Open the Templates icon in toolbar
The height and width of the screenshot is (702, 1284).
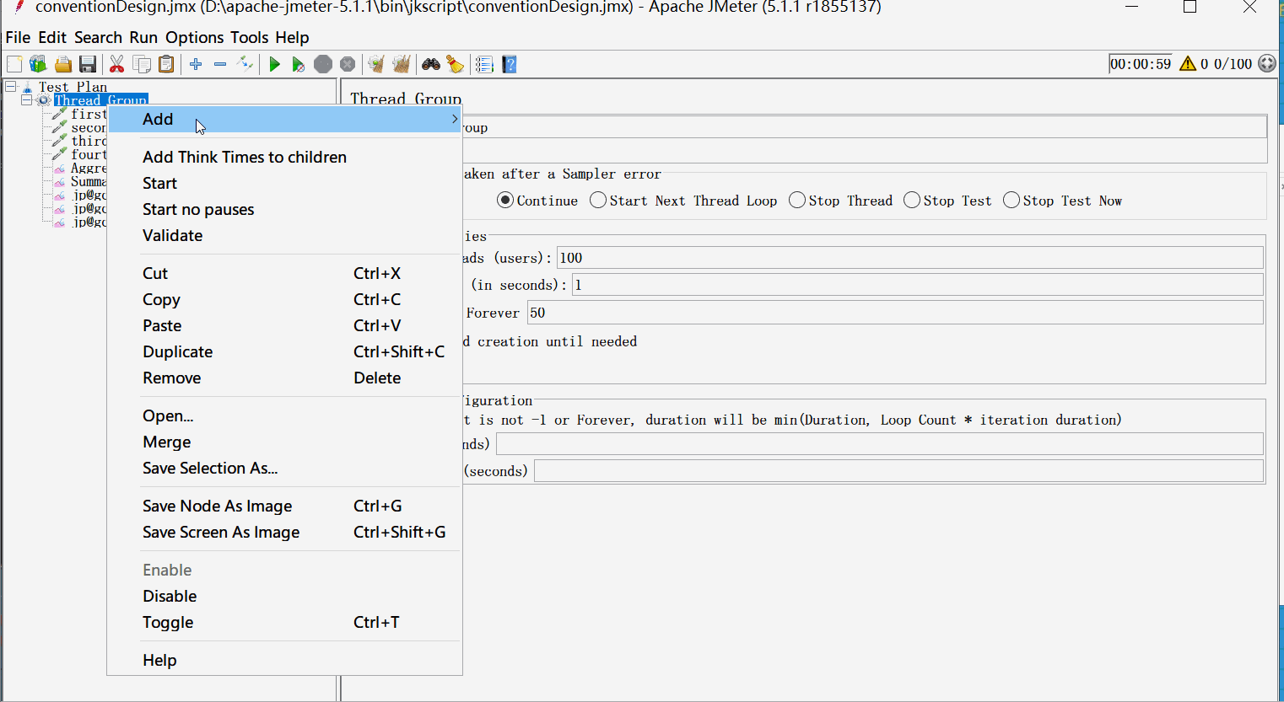[38, 64]
